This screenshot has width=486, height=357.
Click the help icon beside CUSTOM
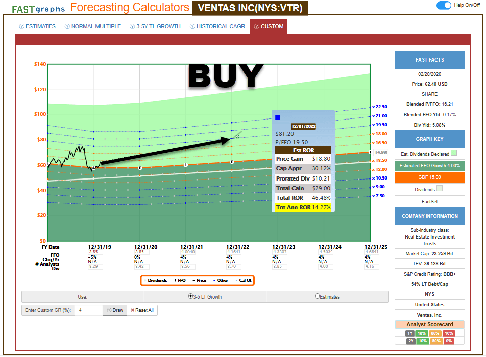(256, 26)
